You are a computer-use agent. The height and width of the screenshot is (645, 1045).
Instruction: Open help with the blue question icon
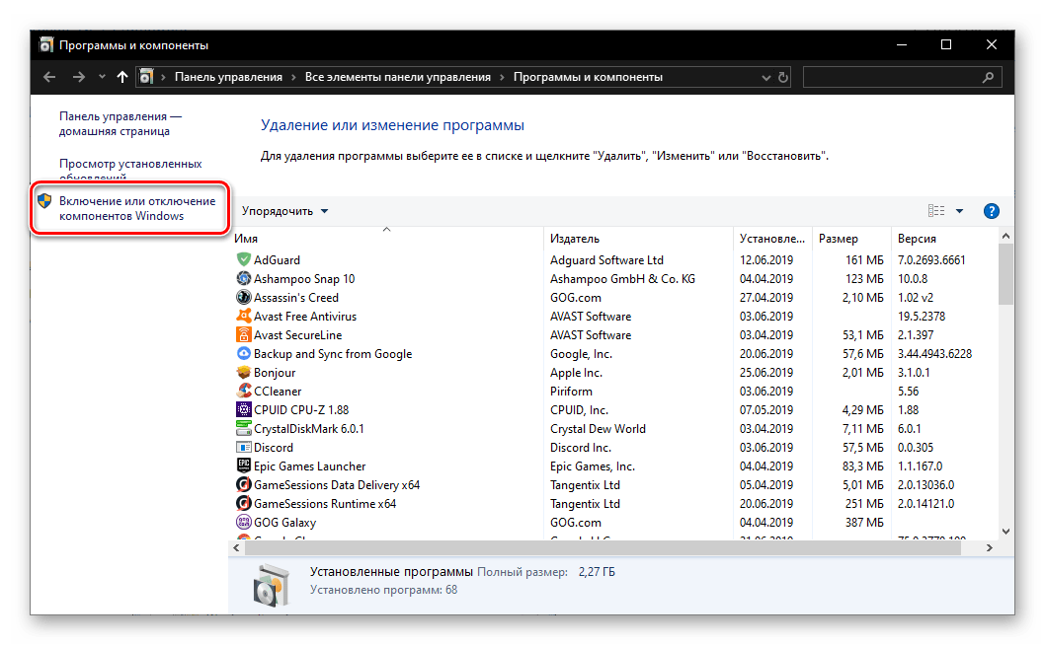tap(992, 211)
